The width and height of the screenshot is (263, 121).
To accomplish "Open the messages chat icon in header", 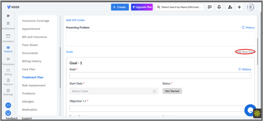I will pyautogui.click(x=210, y=7).
